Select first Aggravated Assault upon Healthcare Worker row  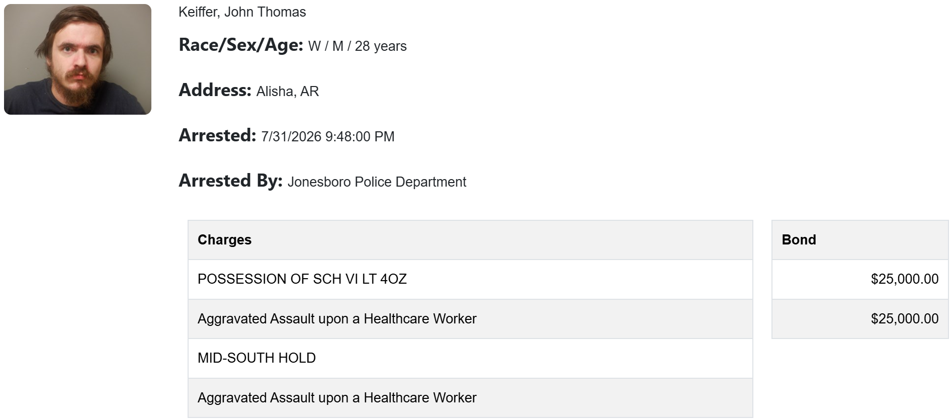pos(470,319)
